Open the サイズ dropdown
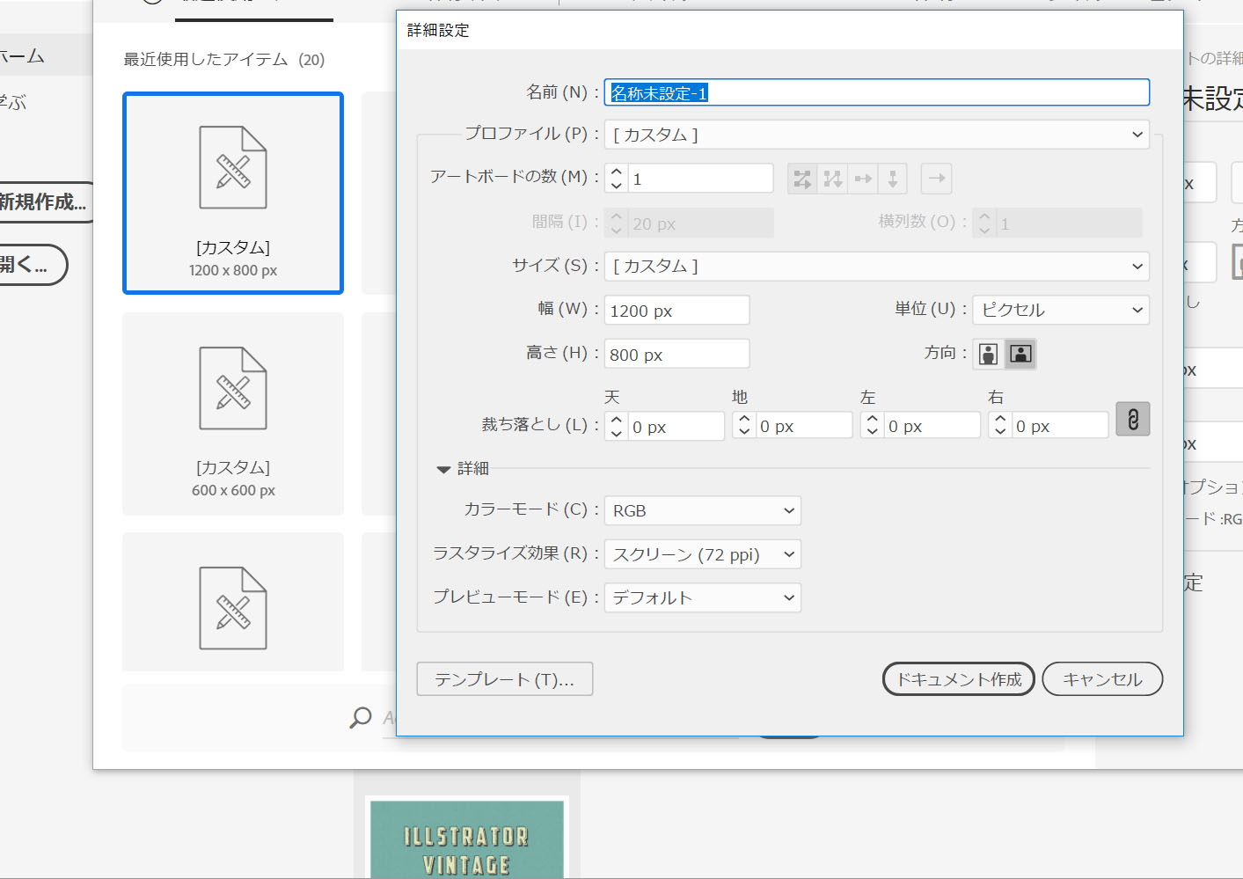The width and height of the screenshot is (1243, 879). (876, 267)
